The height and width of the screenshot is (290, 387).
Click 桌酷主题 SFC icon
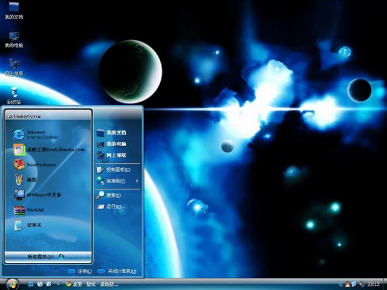[x=19, y=149]
